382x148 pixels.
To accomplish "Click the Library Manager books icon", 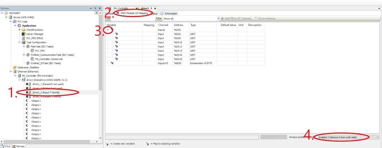I will [x=24, y=34].
